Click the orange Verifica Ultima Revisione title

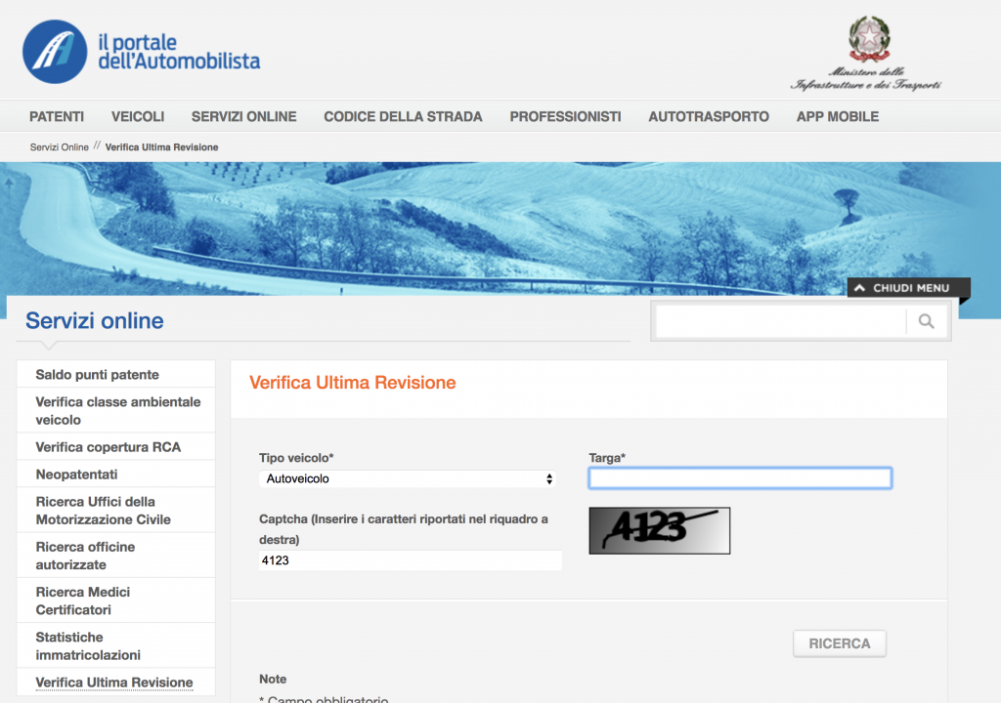click(352, 383)
